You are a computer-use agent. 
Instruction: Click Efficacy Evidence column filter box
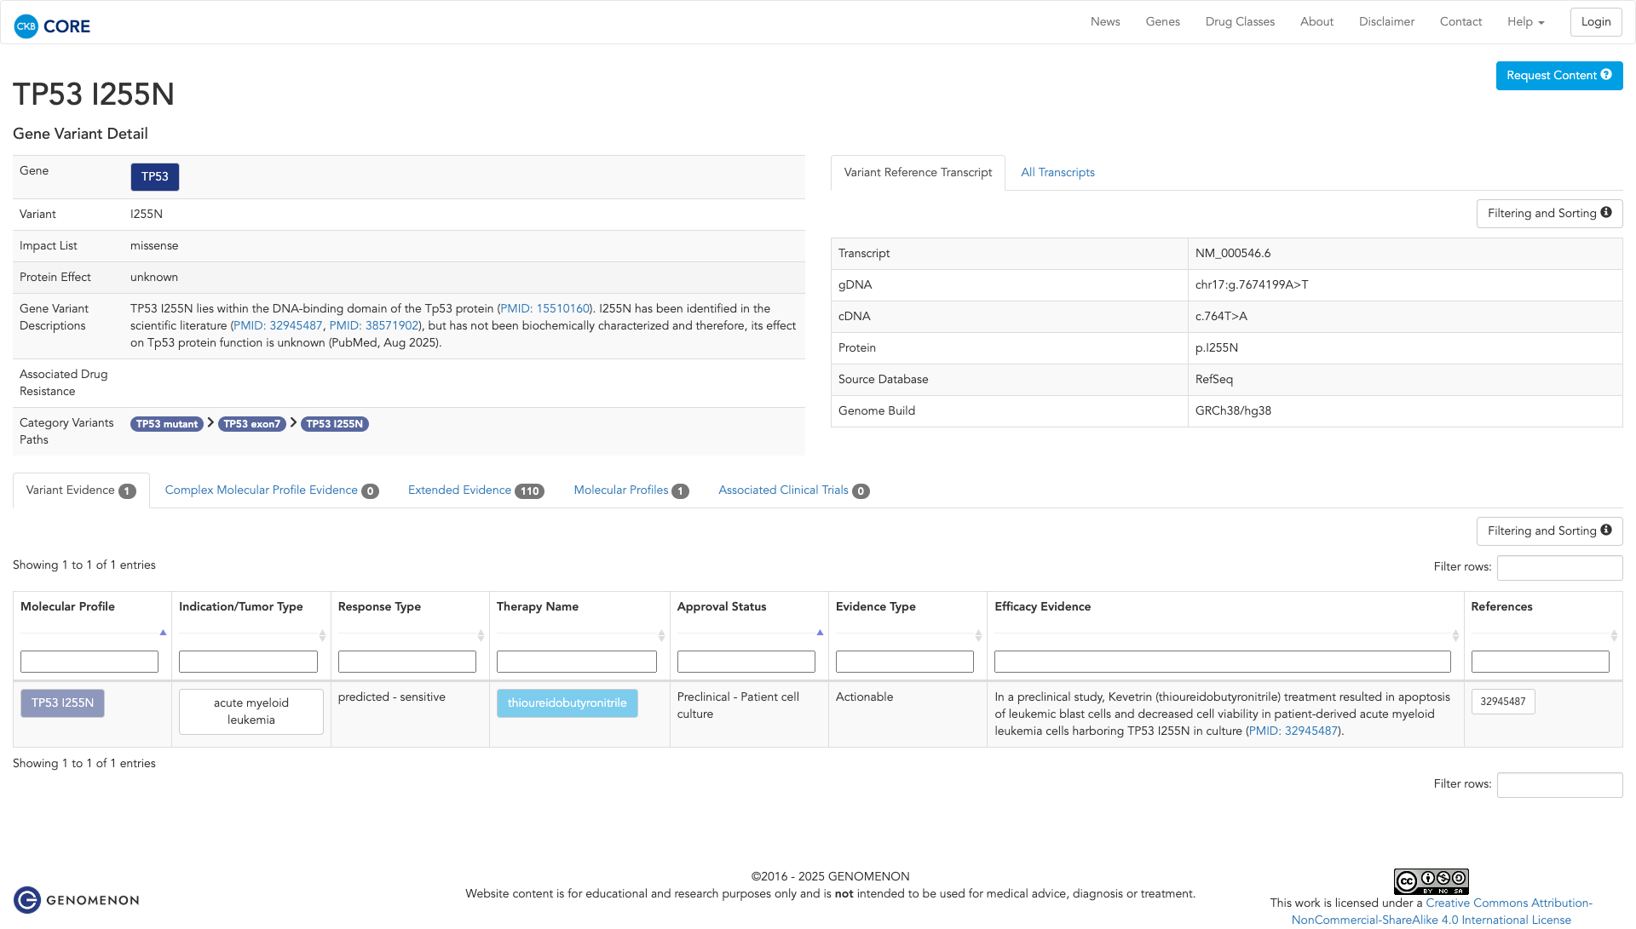coord(1223,662)
